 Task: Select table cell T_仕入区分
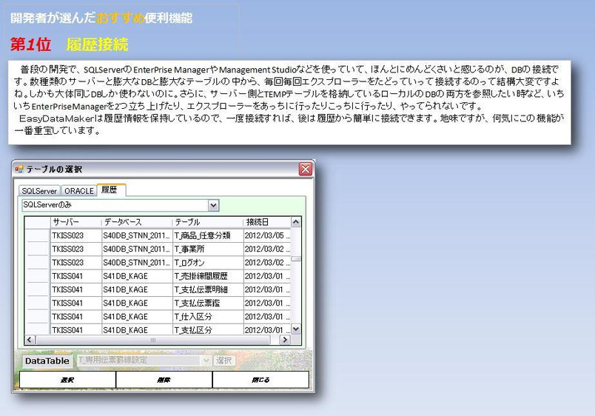pos(208,317)
